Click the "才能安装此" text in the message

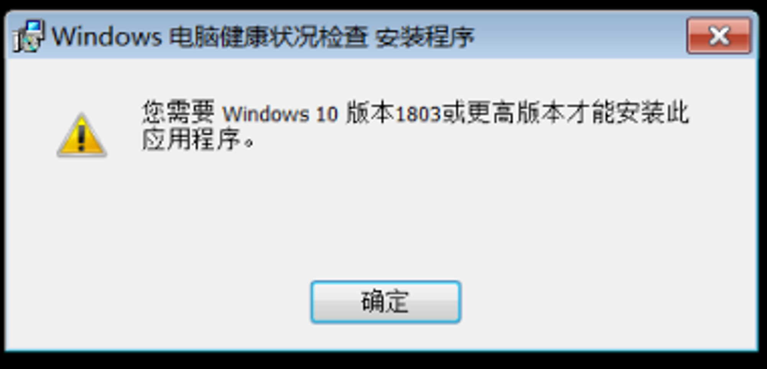(x=627, y=112)
